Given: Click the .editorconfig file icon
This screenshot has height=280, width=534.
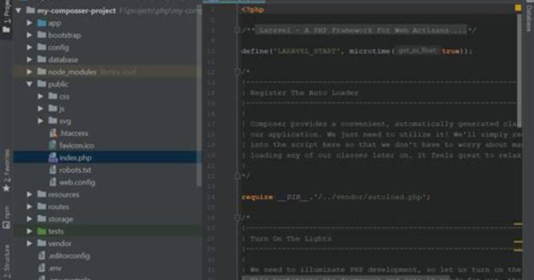Looking at the screenshot, I should click(x=42, y=255).
